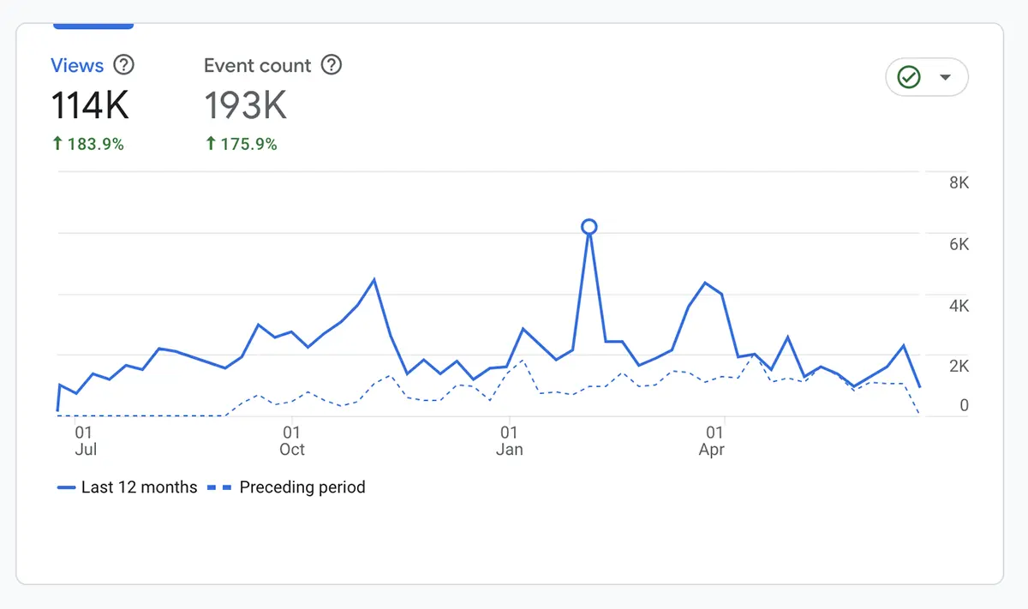
Task: Click the green upward arrow under 114K
Action: tap(58, 143)
